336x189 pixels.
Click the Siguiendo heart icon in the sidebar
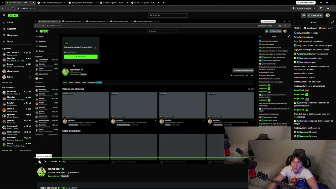4,35
